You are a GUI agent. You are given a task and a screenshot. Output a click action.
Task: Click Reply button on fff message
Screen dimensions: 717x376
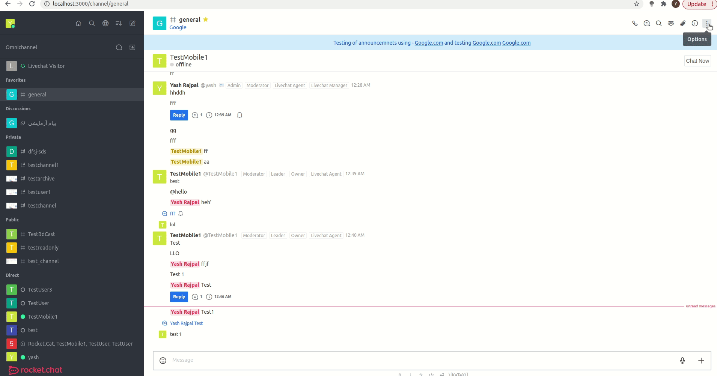click(179, 115)
